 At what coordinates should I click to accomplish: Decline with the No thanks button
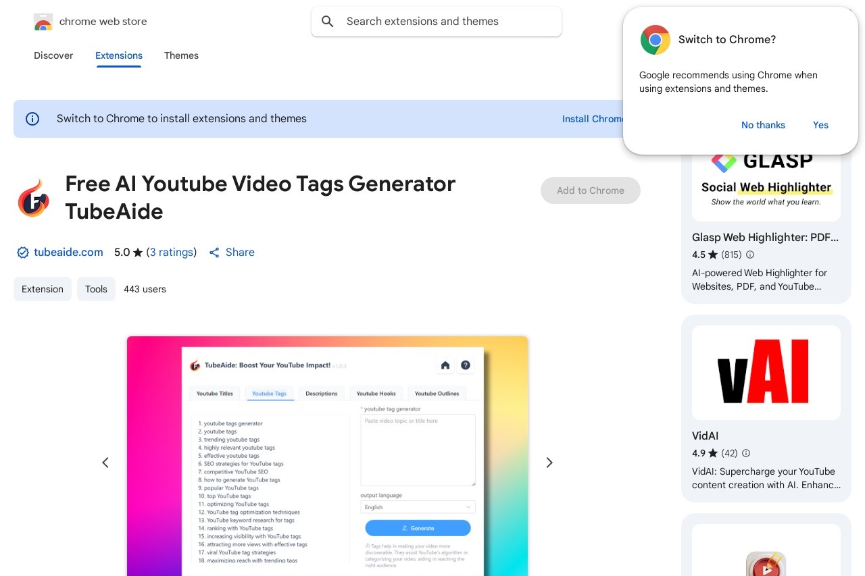pos(763,125)
